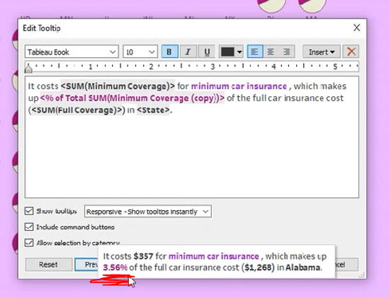The height and width of the screenshot is (298, 389).
Task: Align text left
Action: click(x=255, y=52)
